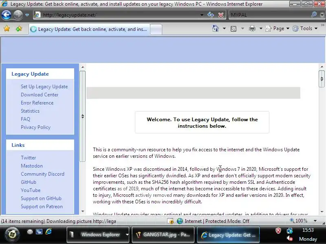The height and width of the screenshot is (244, 326).
Task: Click the Forward navigation button
Action: pos(18,15)
